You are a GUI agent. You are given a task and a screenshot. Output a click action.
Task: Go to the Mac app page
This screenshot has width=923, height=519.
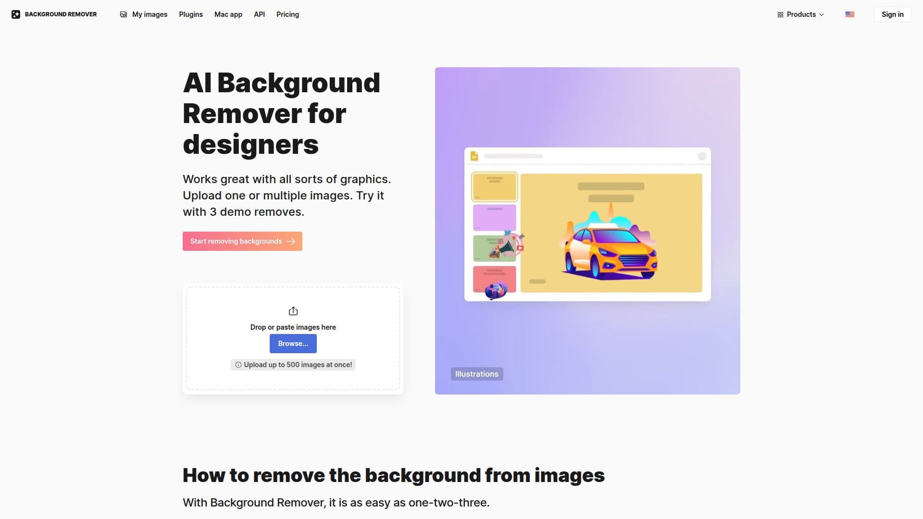[228, 14]
